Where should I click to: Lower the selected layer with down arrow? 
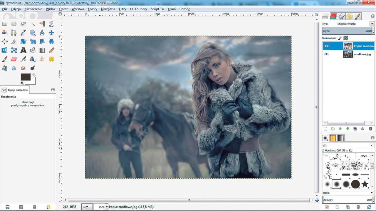[x=348, y=129]
